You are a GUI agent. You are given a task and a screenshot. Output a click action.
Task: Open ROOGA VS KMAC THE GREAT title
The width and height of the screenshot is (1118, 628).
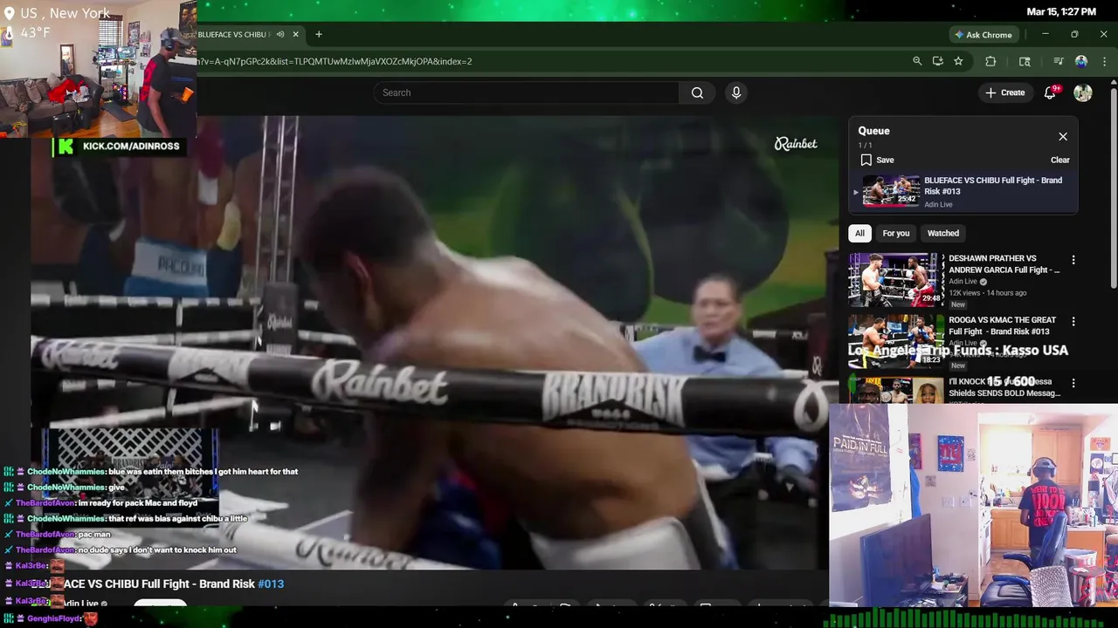point(1003,325)
